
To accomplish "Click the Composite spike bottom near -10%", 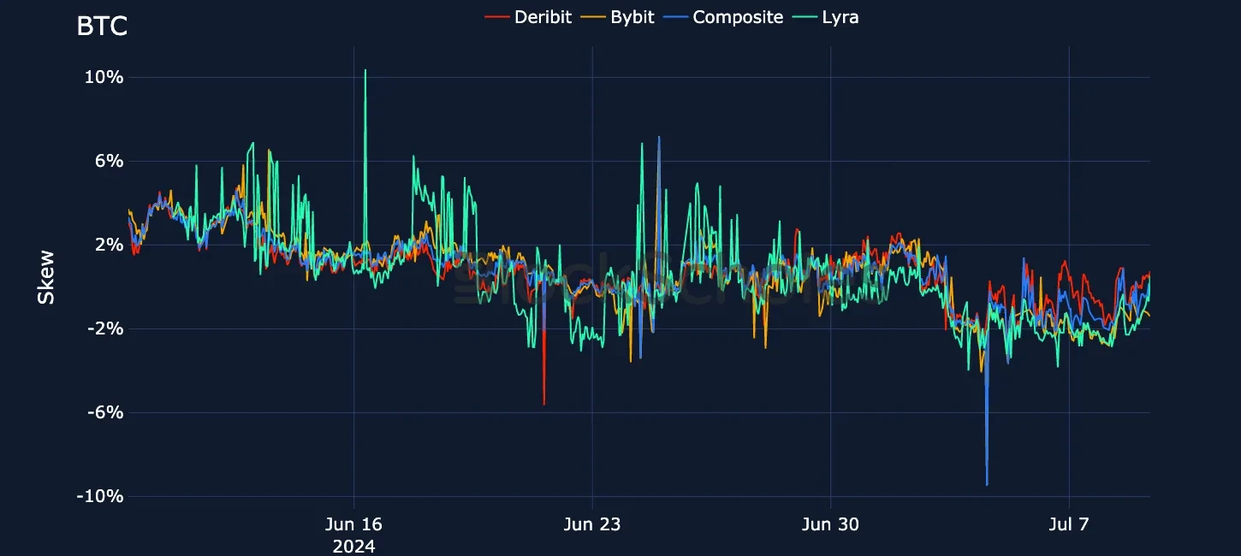I will (987, 484).
